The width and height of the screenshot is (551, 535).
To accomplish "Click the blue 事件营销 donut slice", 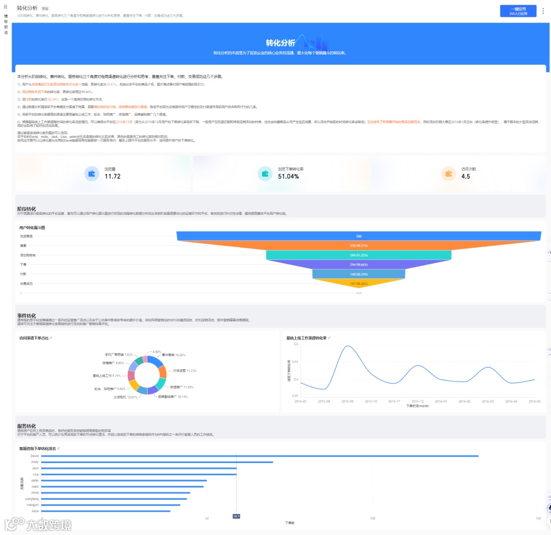I will tap(154, 360).
